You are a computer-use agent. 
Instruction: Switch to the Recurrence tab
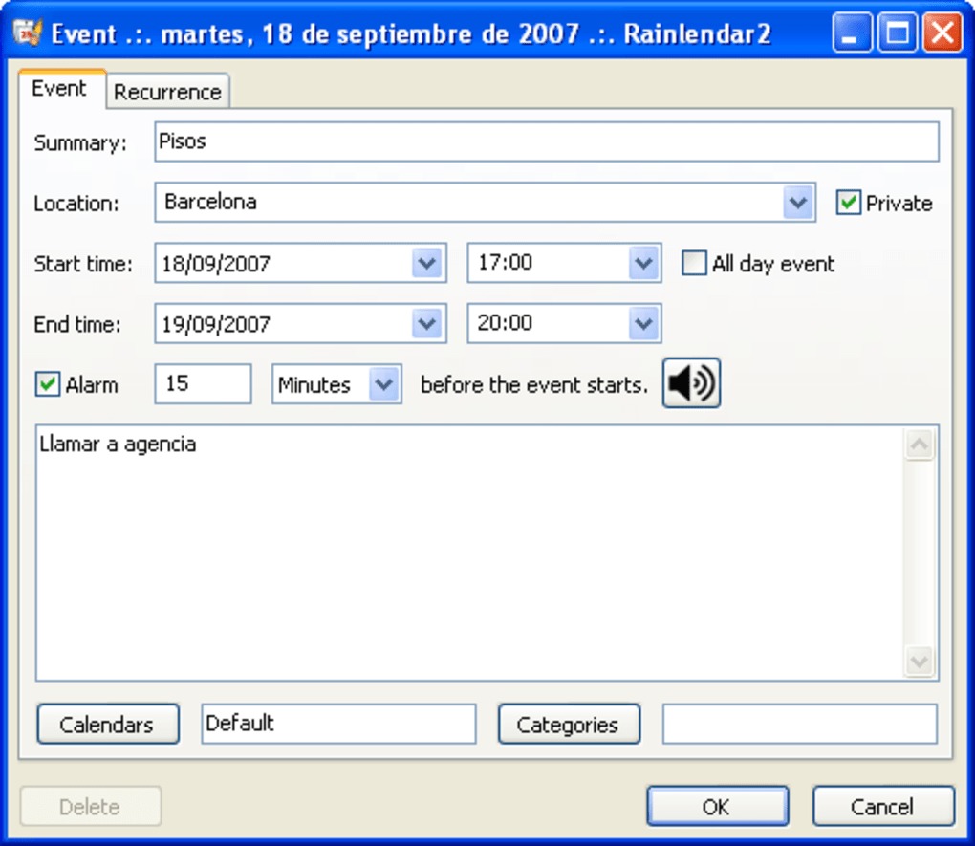pyautogui.click(x=168, y=92)
